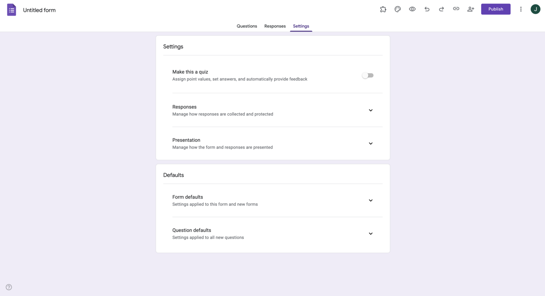Open the more options three-dot menu
Image resolution: width=545 pixels, height=296 pixels.
521,9
